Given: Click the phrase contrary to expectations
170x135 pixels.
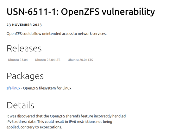Looking at the screenshot, I should pos(41,127).
